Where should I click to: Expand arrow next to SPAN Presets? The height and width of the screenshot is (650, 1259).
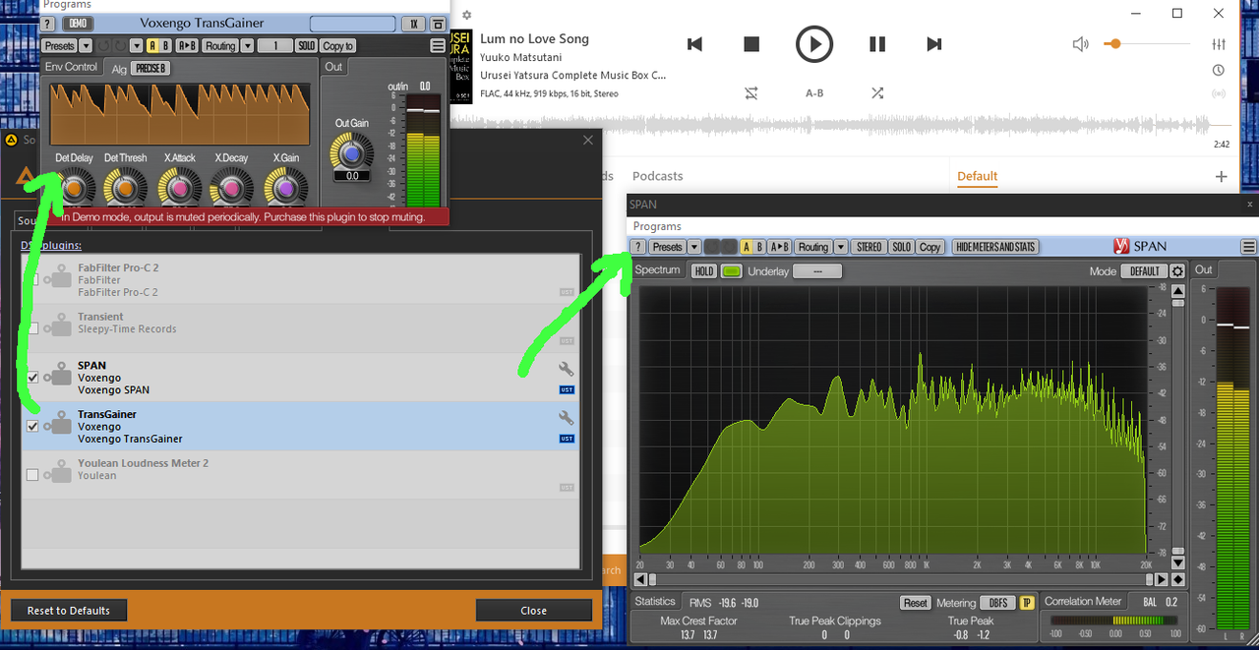(x=694, y=247)
